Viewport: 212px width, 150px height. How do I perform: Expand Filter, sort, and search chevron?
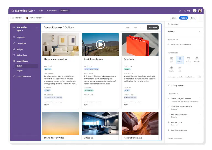point(200,99)
